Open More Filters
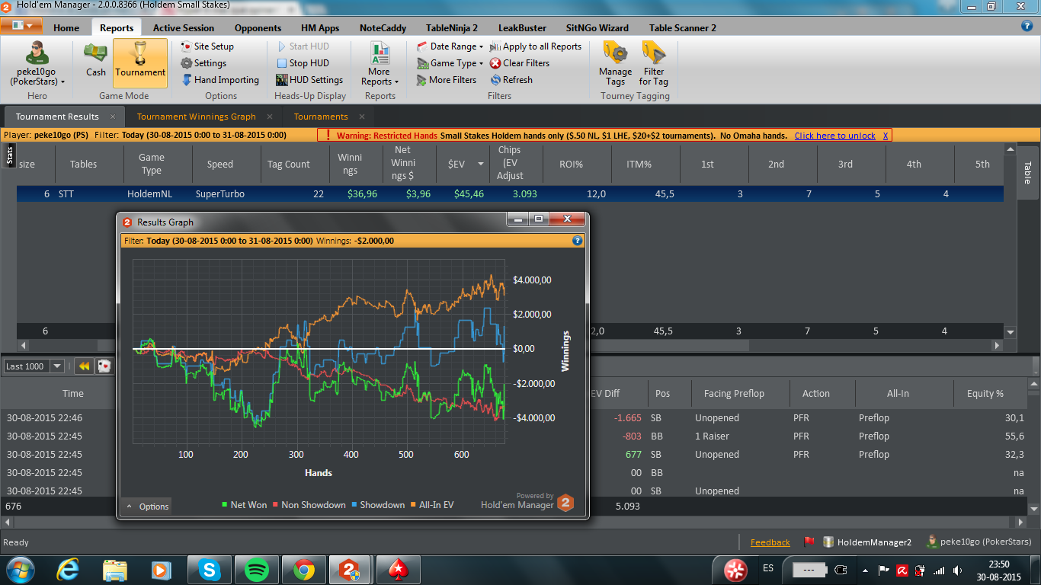Viewport: 1041px width, 585px height. click(x=447, y=80)
